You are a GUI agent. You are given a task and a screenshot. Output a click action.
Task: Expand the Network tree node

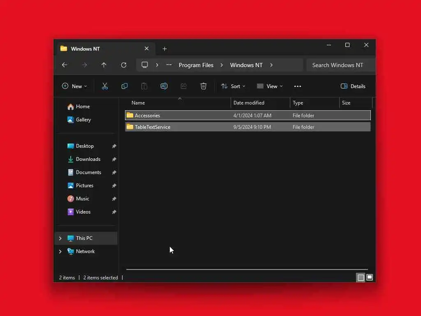tap(60, 251)
